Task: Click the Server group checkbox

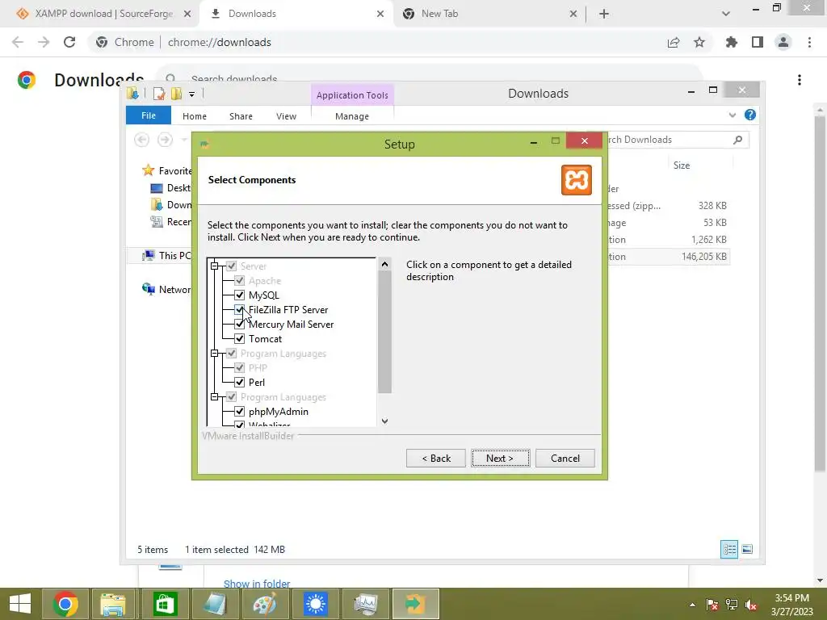Action: (231, 266)
